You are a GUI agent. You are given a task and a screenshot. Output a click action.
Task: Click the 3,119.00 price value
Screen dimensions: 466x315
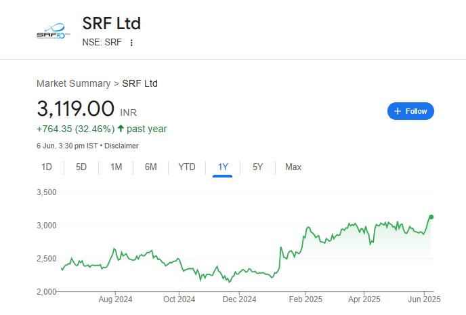[75, 108]
